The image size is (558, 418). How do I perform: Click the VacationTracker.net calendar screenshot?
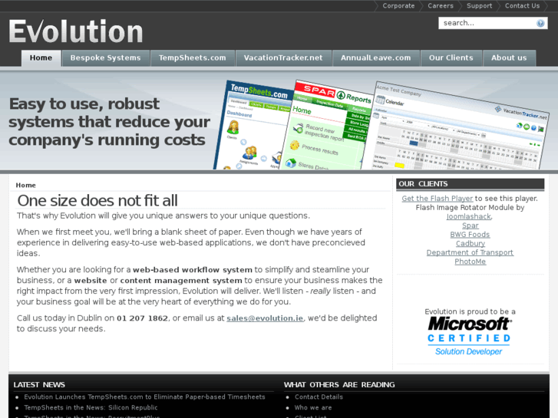point(455,125)
